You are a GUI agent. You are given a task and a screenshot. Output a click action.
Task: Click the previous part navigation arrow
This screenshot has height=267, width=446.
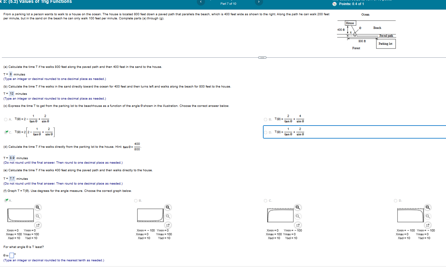pyautogui.click(x=201, y=2)
